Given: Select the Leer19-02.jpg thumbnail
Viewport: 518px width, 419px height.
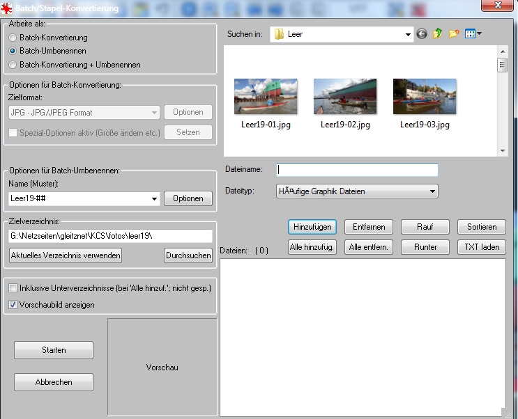Looking at the screenshot, I should tap(345, 96).
